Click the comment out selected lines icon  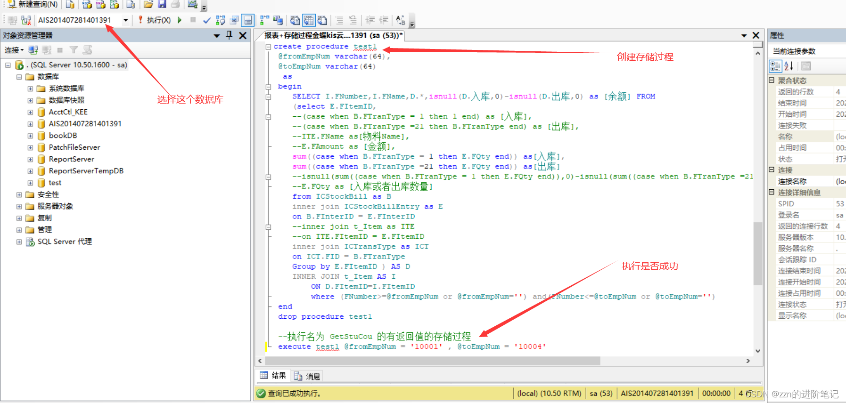(x=339, y=20)
